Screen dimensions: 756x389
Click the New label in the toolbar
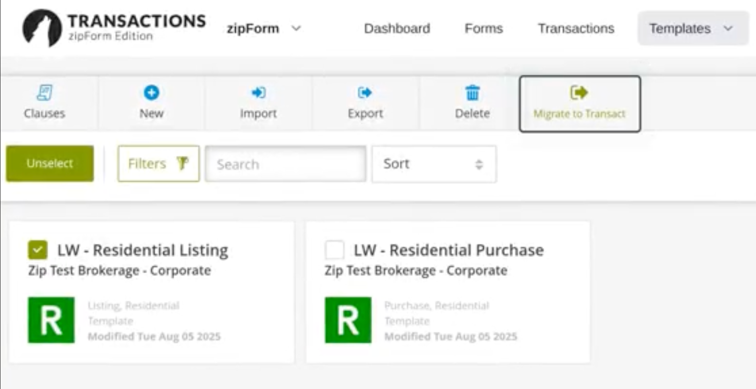tap(151, 113)
